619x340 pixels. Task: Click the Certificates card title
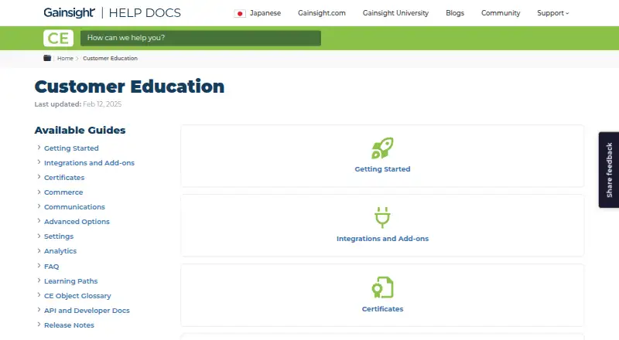click(x=382, y=309)
